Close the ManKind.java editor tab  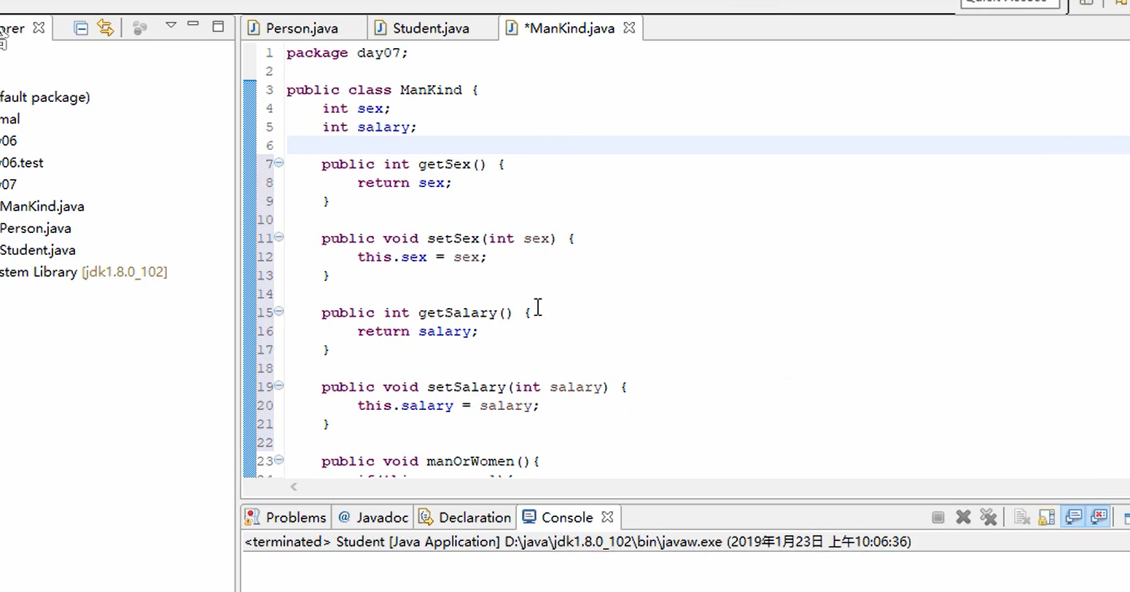click(x=629, y=28)
